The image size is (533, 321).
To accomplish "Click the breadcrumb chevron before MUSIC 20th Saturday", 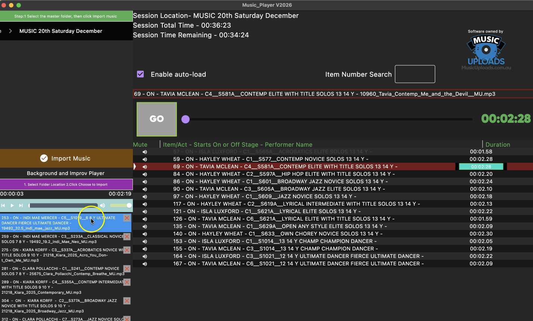I will (x=10, y=31).
